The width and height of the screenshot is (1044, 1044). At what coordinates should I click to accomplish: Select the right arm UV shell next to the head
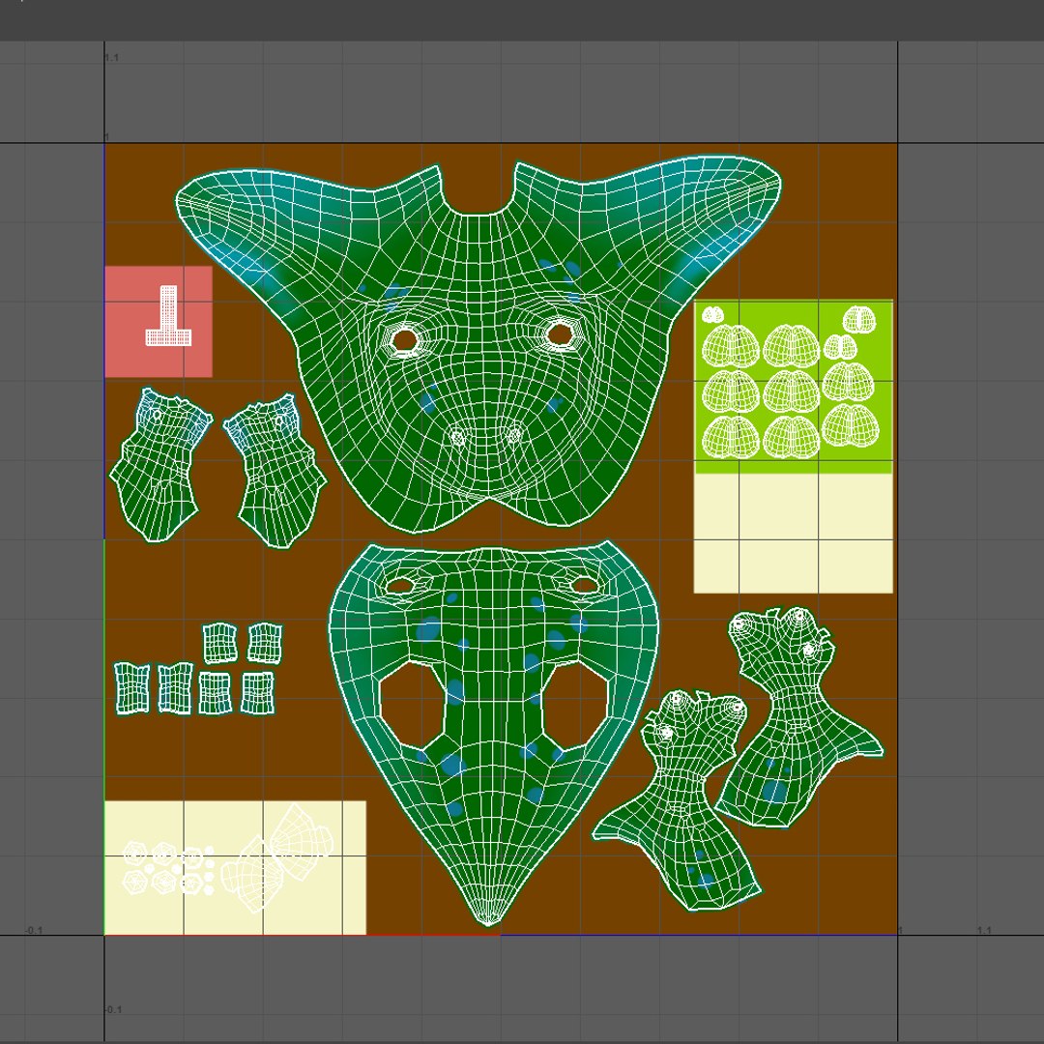(275, 471)
